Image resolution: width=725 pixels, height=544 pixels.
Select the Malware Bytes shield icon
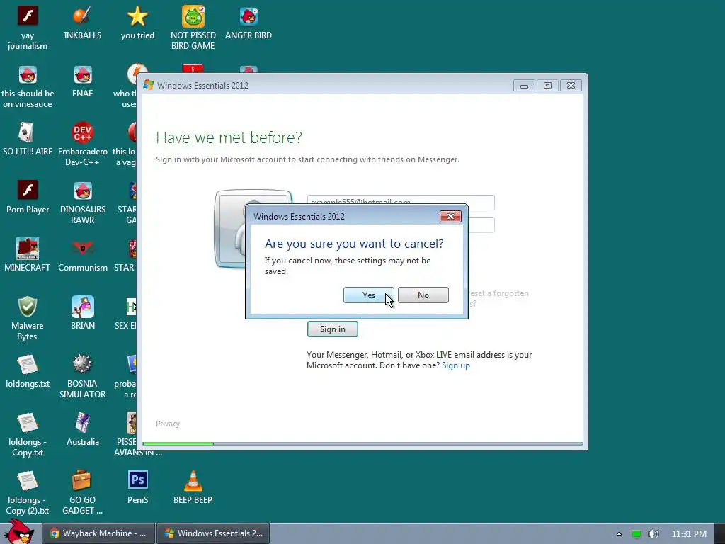point(28,318)
